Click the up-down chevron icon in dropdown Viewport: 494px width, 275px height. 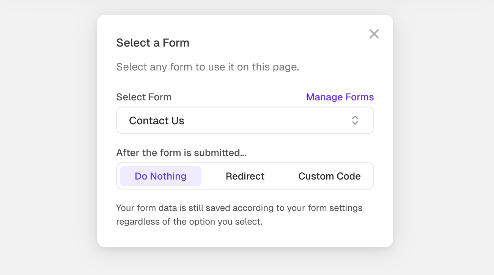coord(355,120)
